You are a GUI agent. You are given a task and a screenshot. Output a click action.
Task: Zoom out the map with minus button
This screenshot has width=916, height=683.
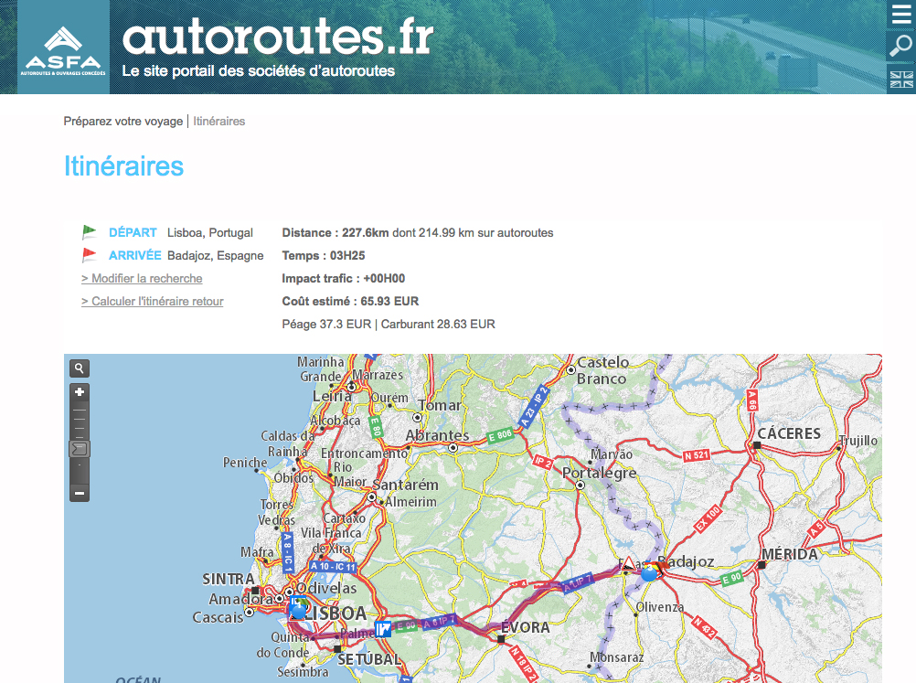(x=80, y=493)
